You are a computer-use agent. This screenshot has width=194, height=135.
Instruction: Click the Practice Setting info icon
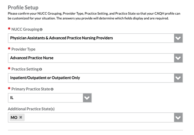point(41,69)
